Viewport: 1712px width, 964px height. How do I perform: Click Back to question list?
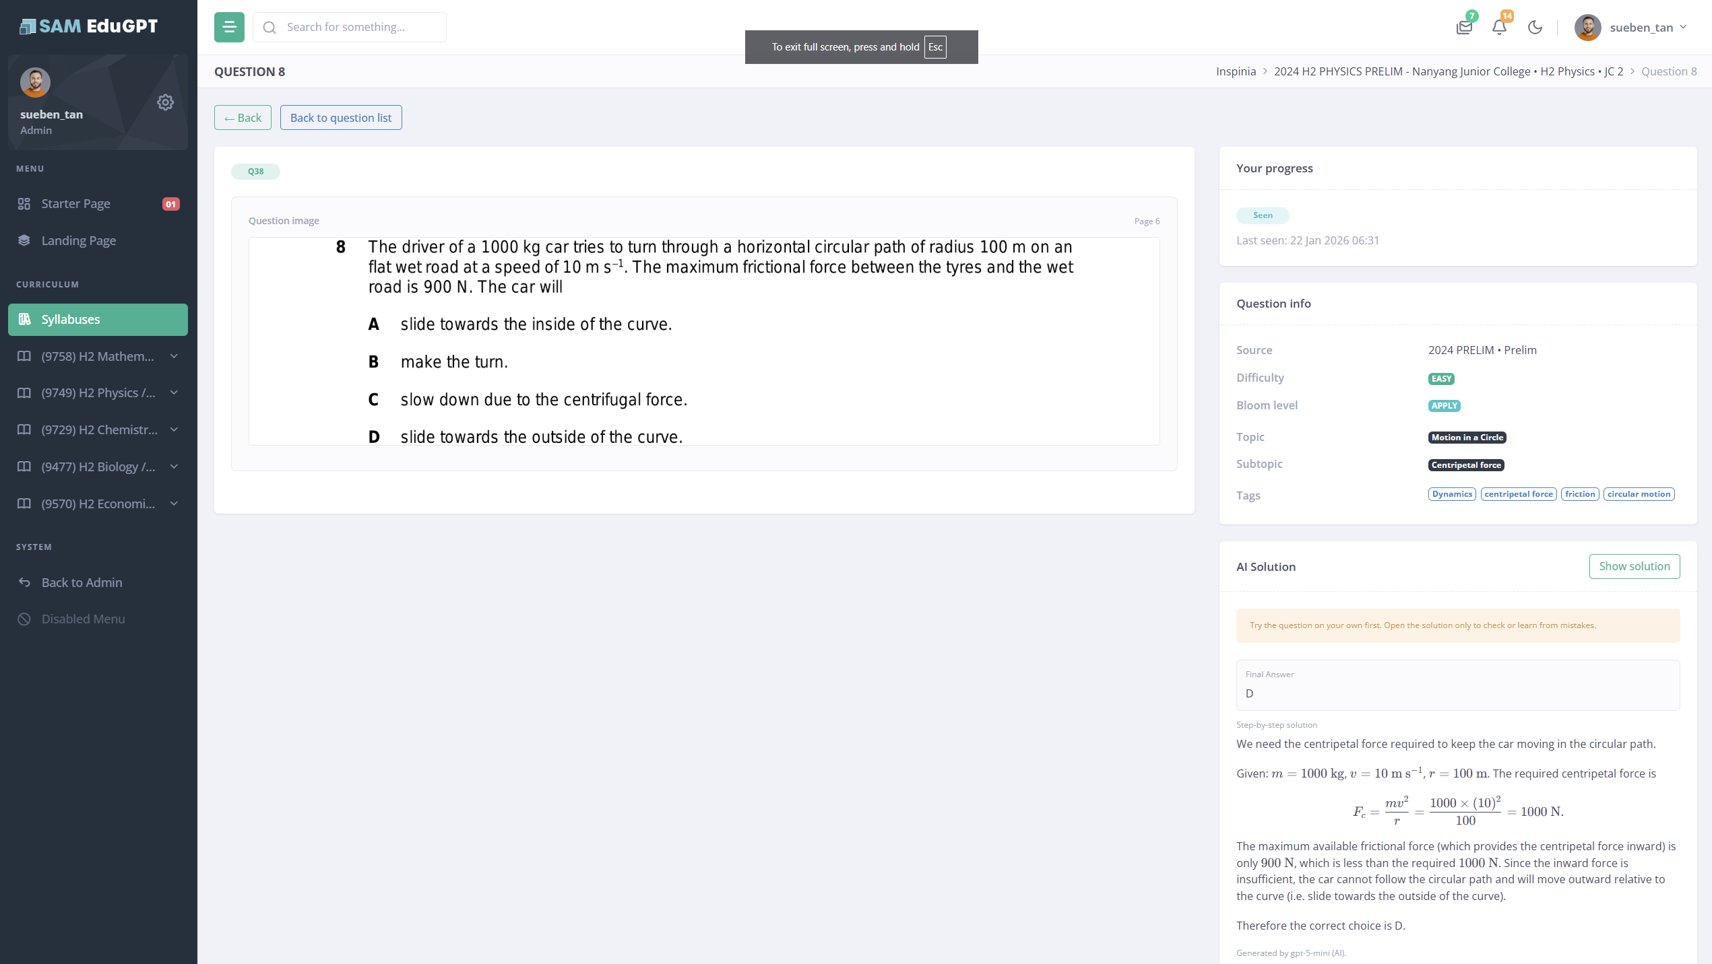point(340,118)
